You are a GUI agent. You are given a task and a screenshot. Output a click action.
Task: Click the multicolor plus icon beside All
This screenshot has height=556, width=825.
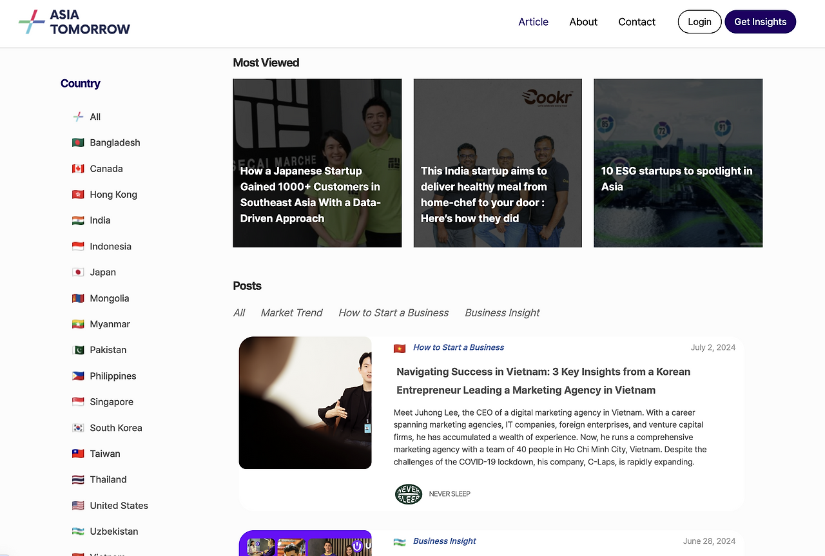(x=78, y=117)
